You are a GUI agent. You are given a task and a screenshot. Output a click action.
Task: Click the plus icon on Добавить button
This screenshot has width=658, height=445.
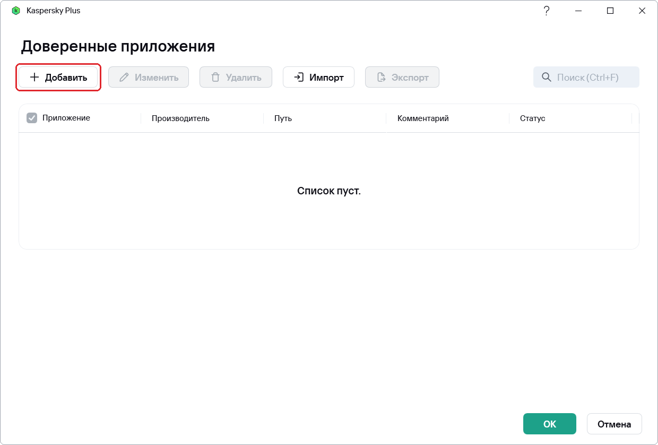tap(34, 78)
